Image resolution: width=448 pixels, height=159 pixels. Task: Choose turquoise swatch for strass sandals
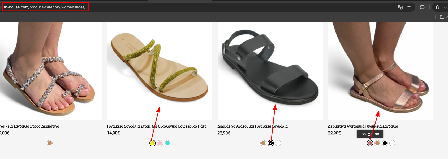[x=167, y=143]
